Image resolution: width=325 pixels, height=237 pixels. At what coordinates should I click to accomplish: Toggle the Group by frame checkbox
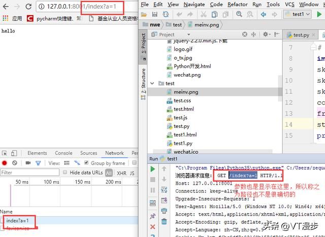(x=85, y=163)
